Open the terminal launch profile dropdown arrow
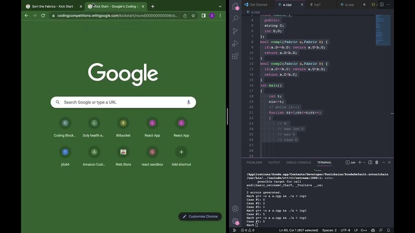This screenshot has height=233, width=415. pyautogui.click(x=364, y=162)
